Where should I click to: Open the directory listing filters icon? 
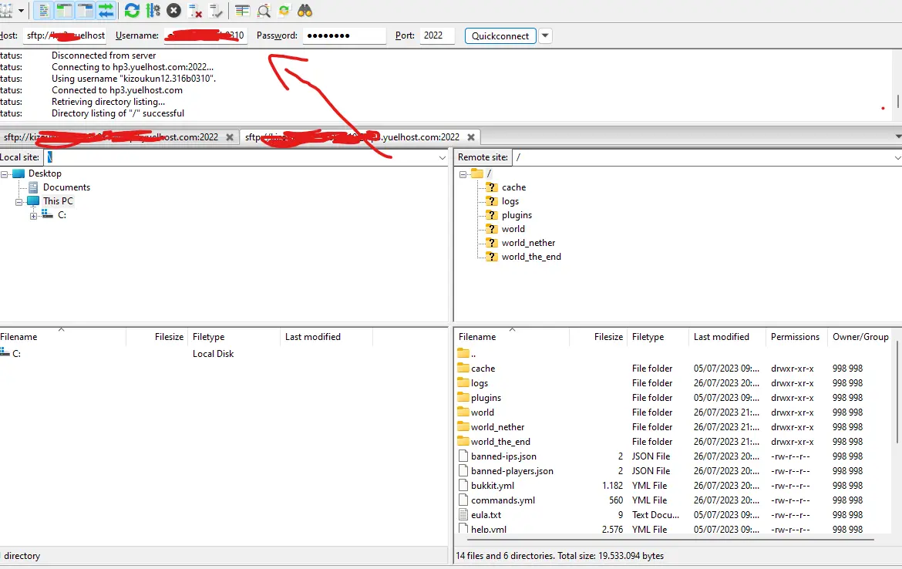coord(243,11)
